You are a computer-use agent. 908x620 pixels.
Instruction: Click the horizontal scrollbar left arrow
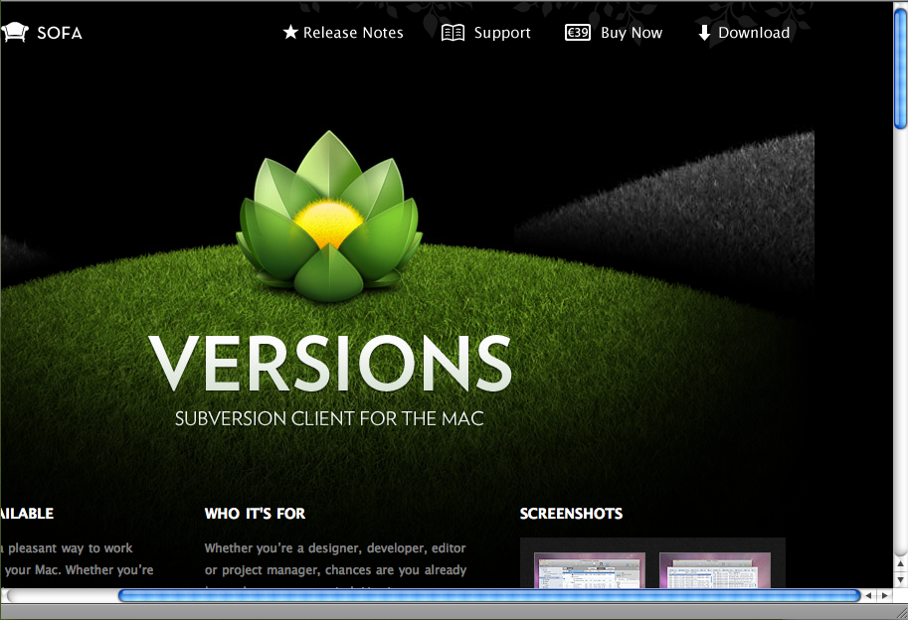coord(868,595)
